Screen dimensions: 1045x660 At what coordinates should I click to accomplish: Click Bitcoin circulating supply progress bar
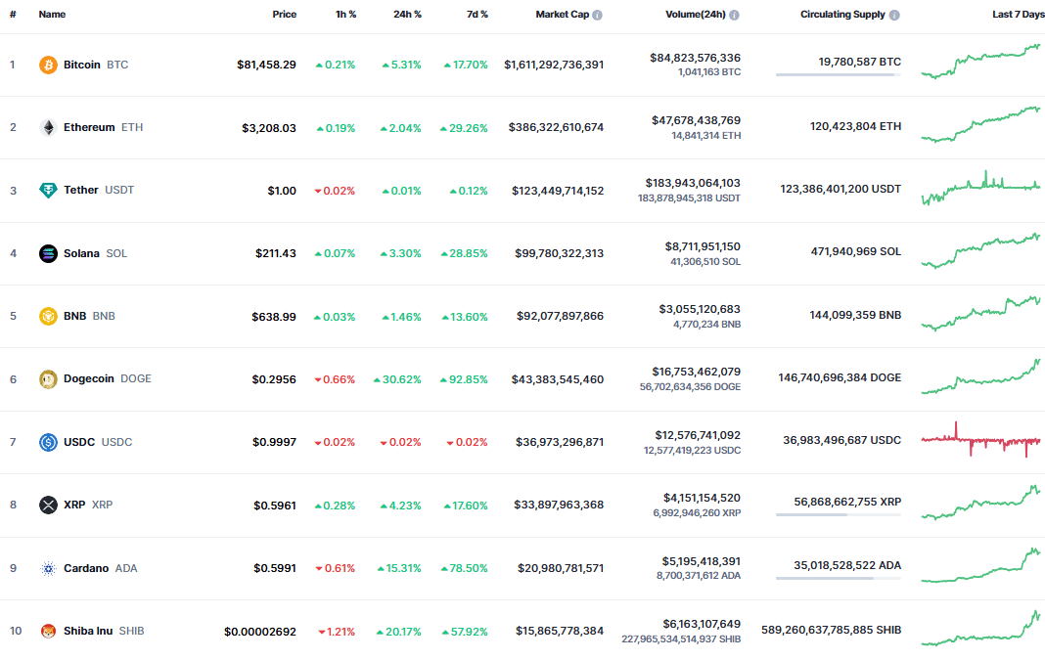coord(839,74)
